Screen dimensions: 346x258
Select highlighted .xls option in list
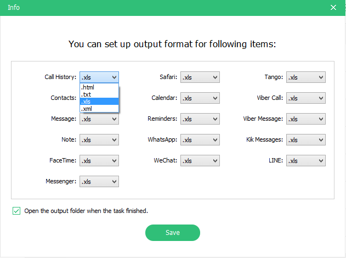point(99,102)
